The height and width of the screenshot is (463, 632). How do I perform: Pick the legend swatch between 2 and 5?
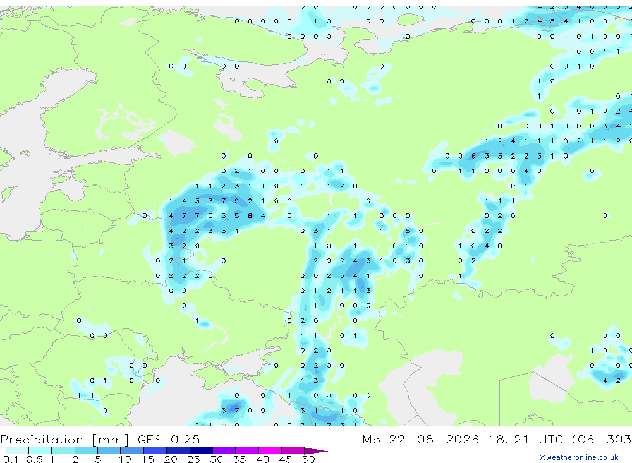tap(86, 450)
